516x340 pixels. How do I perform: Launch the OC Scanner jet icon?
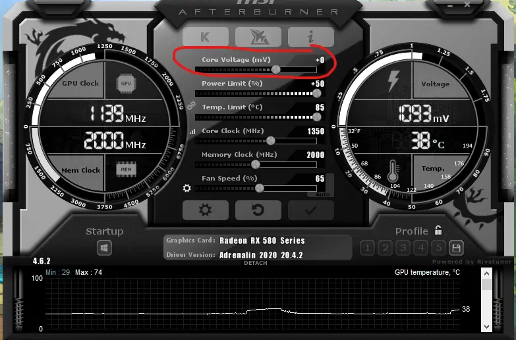point(258,36)
